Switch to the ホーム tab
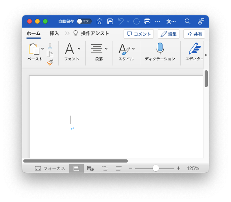The width and height of the screenshot is (231, 202). point(33,34)
